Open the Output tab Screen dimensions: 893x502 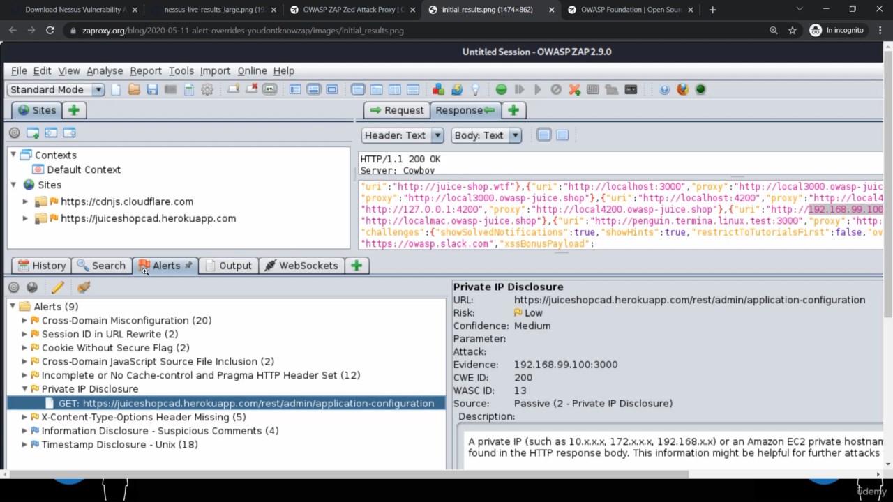point(228,266)
